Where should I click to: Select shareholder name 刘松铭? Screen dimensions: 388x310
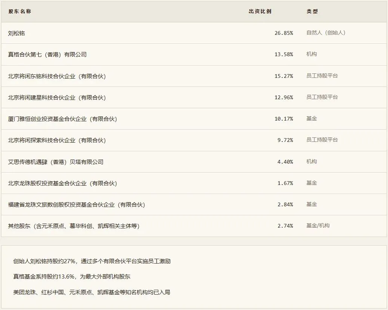16,33
